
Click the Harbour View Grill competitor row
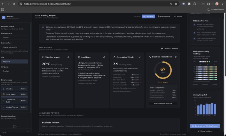coord(127,82)
